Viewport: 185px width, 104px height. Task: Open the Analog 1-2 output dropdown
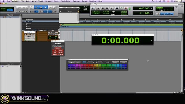53,34
